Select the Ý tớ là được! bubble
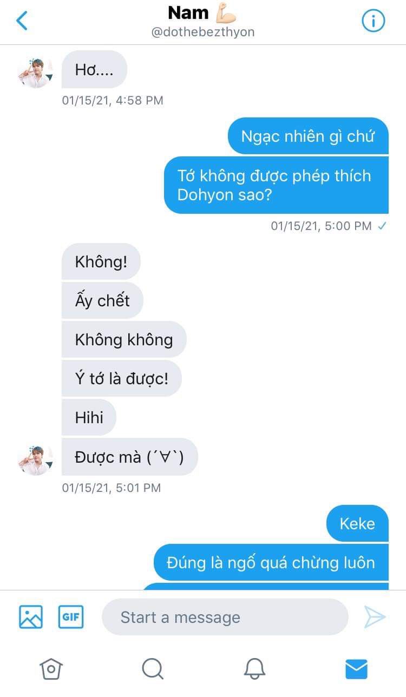 click(122, 378)
